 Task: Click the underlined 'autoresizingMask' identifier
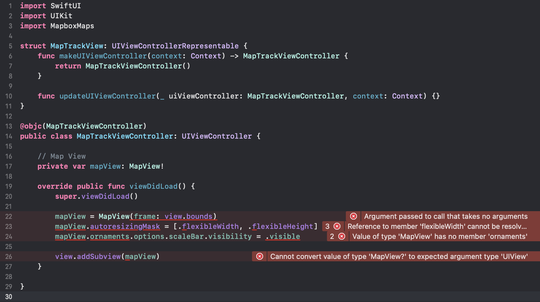pyautogui.click(x=125, y=226)
